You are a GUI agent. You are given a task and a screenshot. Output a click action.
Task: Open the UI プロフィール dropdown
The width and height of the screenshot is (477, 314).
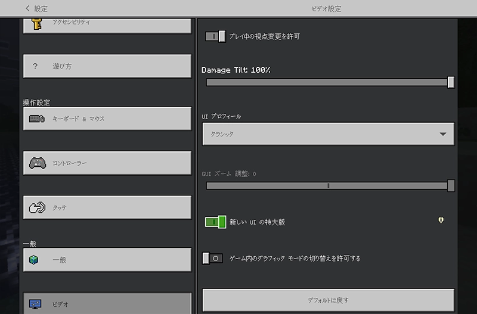click(328, 134)
